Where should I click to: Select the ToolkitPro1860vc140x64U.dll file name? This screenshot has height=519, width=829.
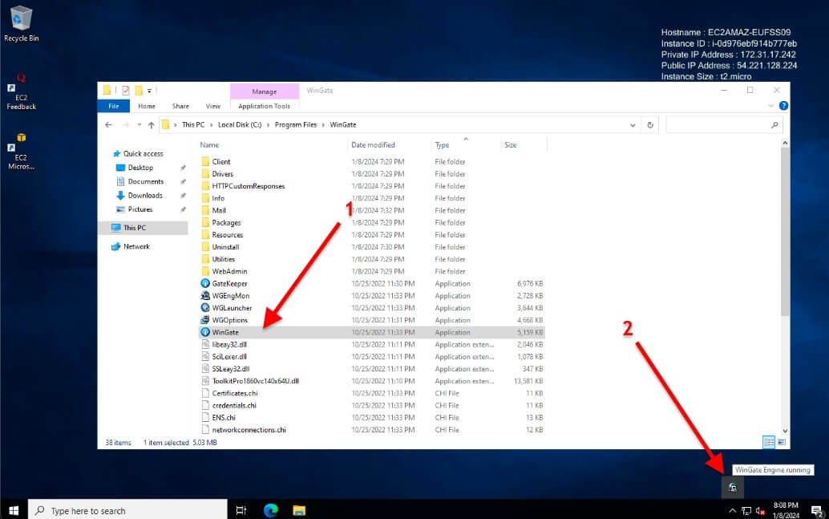(x=256, y=381)
